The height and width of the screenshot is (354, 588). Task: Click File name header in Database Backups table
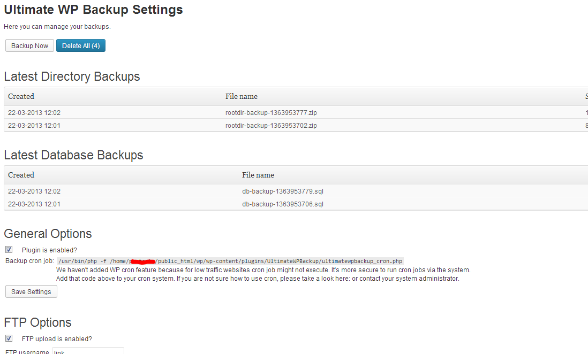pyautogui.click(x=258, y=175)
